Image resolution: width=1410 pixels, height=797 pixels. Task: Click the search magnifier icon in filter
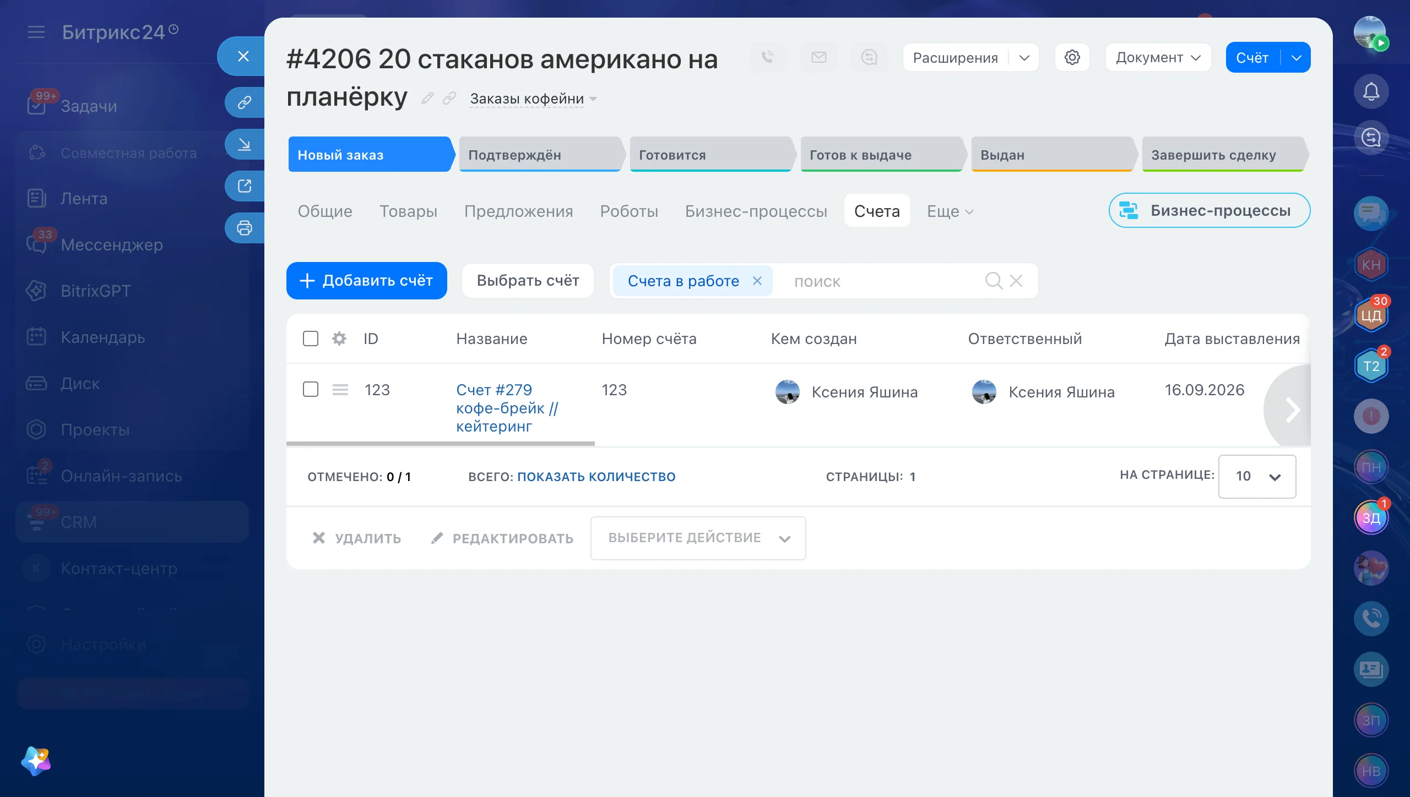(994, 281)
